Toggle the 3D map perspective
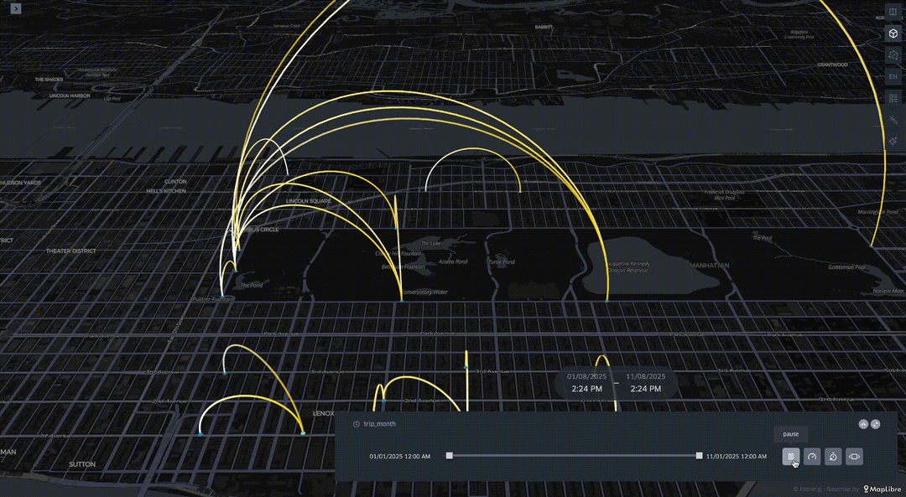The width and height of the screenshot is (906, 497). click(x=893, y=34)
